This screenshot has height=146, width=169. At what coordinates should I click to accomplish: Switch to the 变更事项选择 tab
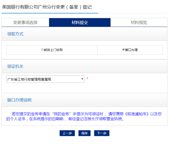tap(25, 23)
